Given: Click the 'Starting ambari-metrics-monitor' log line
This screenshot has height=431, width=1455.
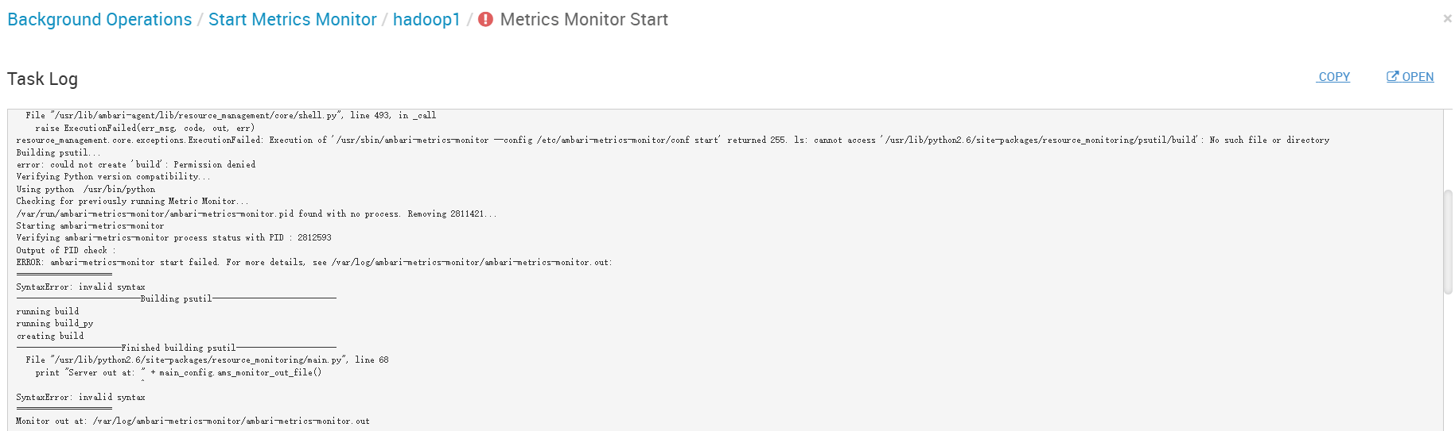Looking at the screenshot, I should click(90, 226).
